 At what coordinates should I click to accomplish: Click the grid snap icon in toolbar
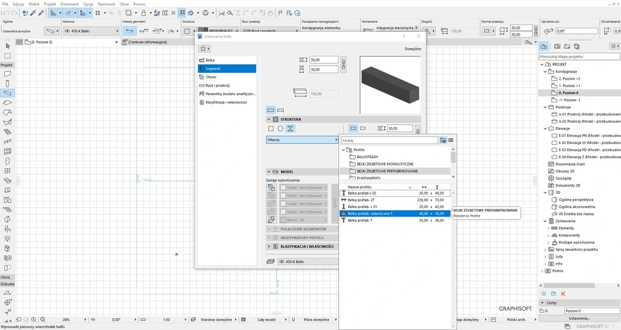[97, 13]
